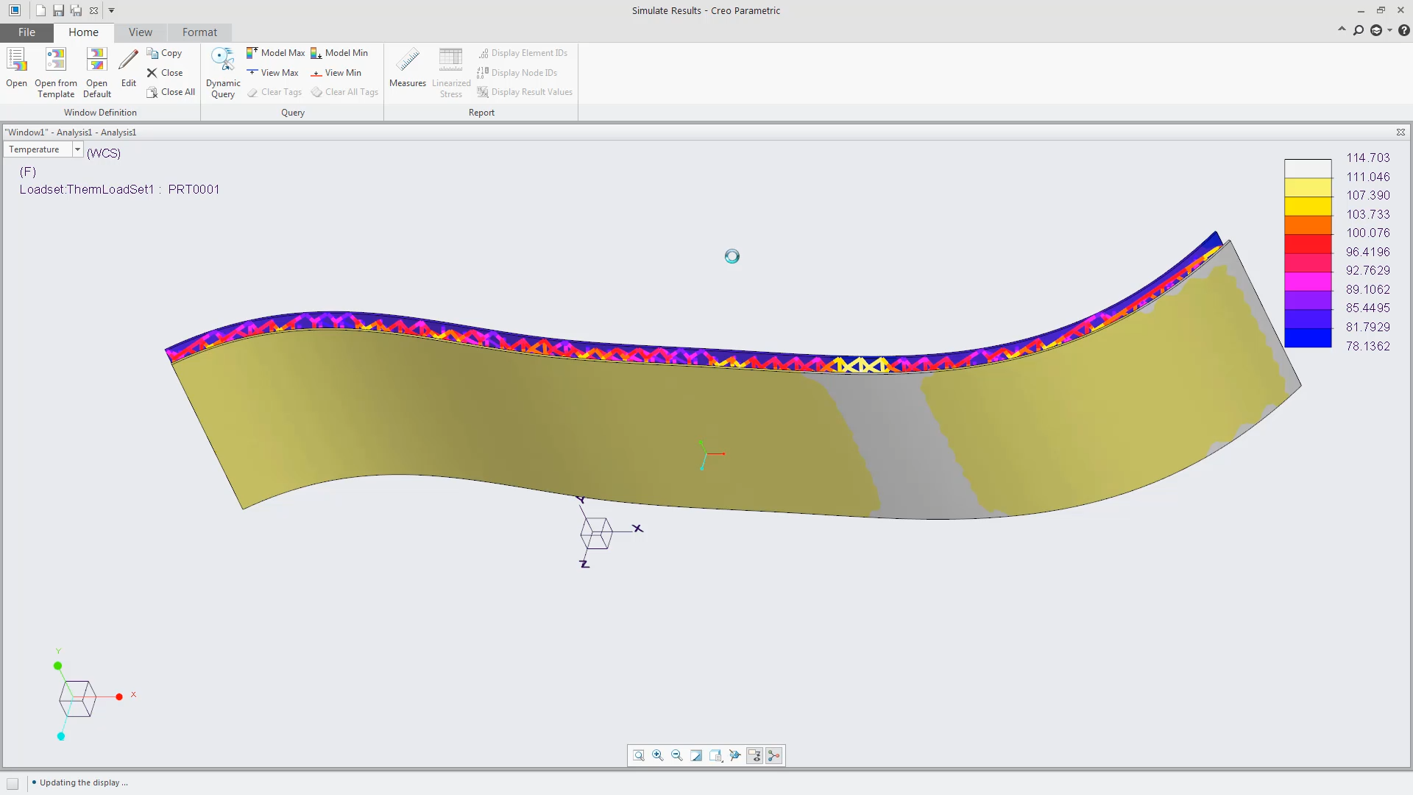Click the Zoom In magnifier in viewport toolbar
This screenshot has height=795, width=1413.
(657, 755)
